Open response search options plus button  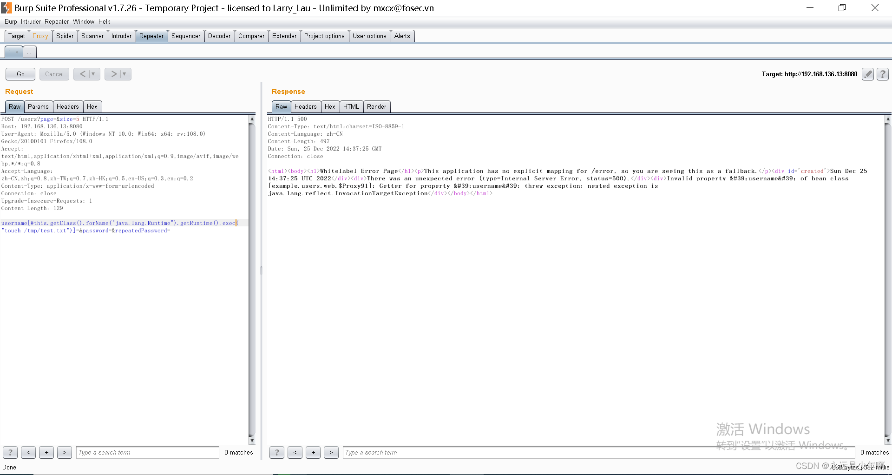pyautogui.click(x=313, y=452)
